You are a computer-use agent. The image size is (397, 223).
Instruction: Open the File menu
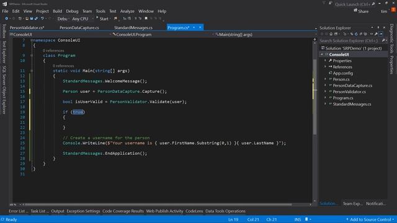click(x=5, y=11)
